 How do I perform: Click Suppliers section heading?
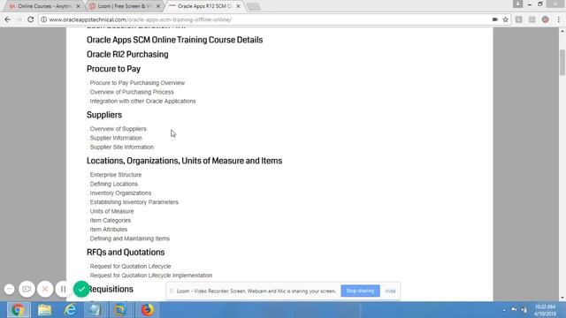pyautogui.click(x=104, y=115)
